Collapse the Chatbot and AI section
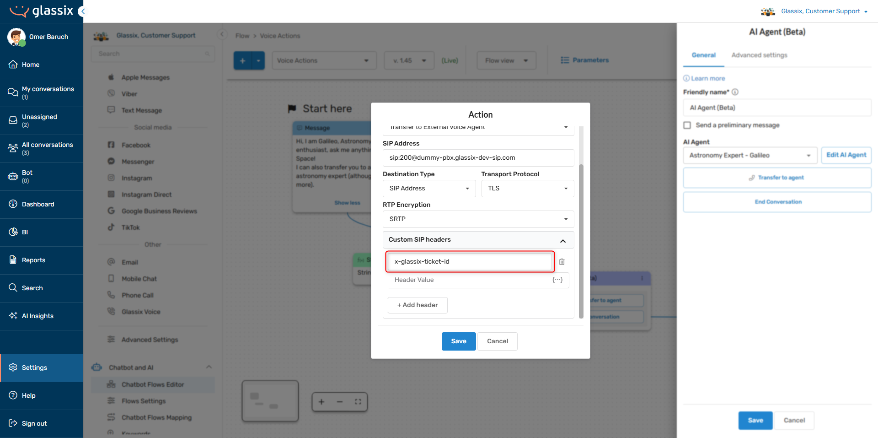The width and height of the screenshot is (878, 438). click(x=209, y=368)
